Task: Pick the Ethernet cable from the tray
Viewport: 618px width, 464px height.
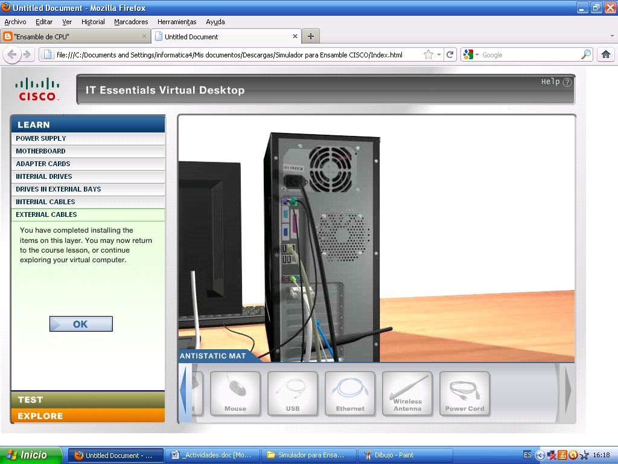Action: 349,393
